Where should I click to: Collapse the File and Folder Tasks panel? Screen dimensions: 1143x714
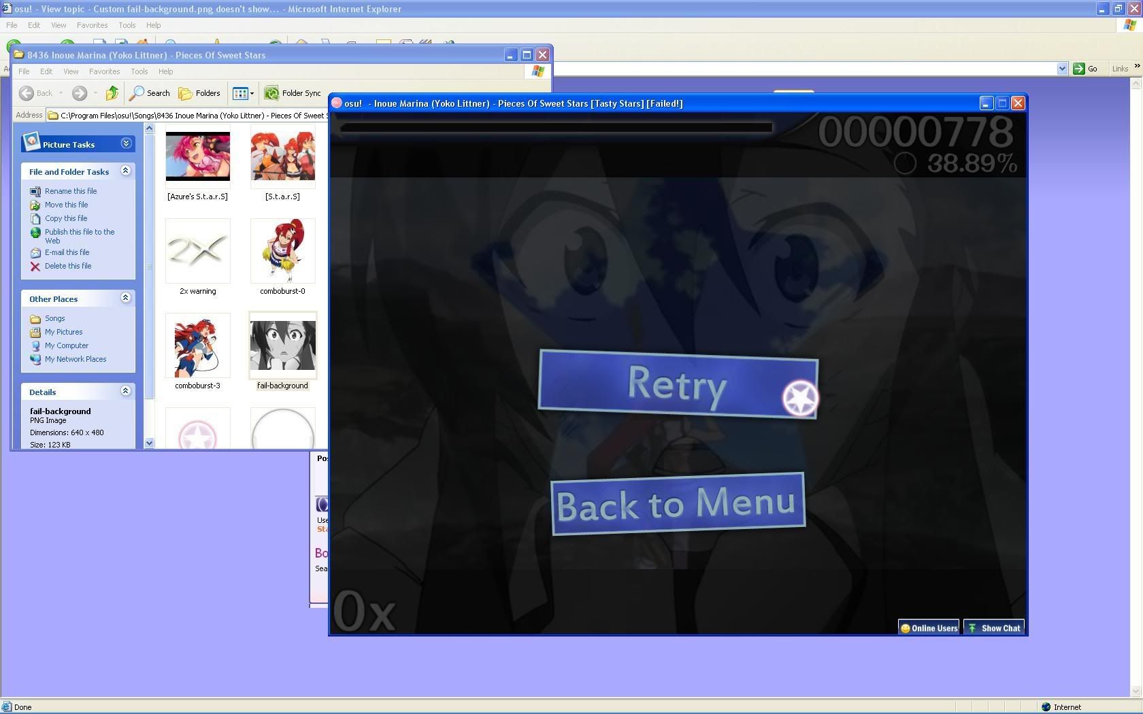[125, 171]
